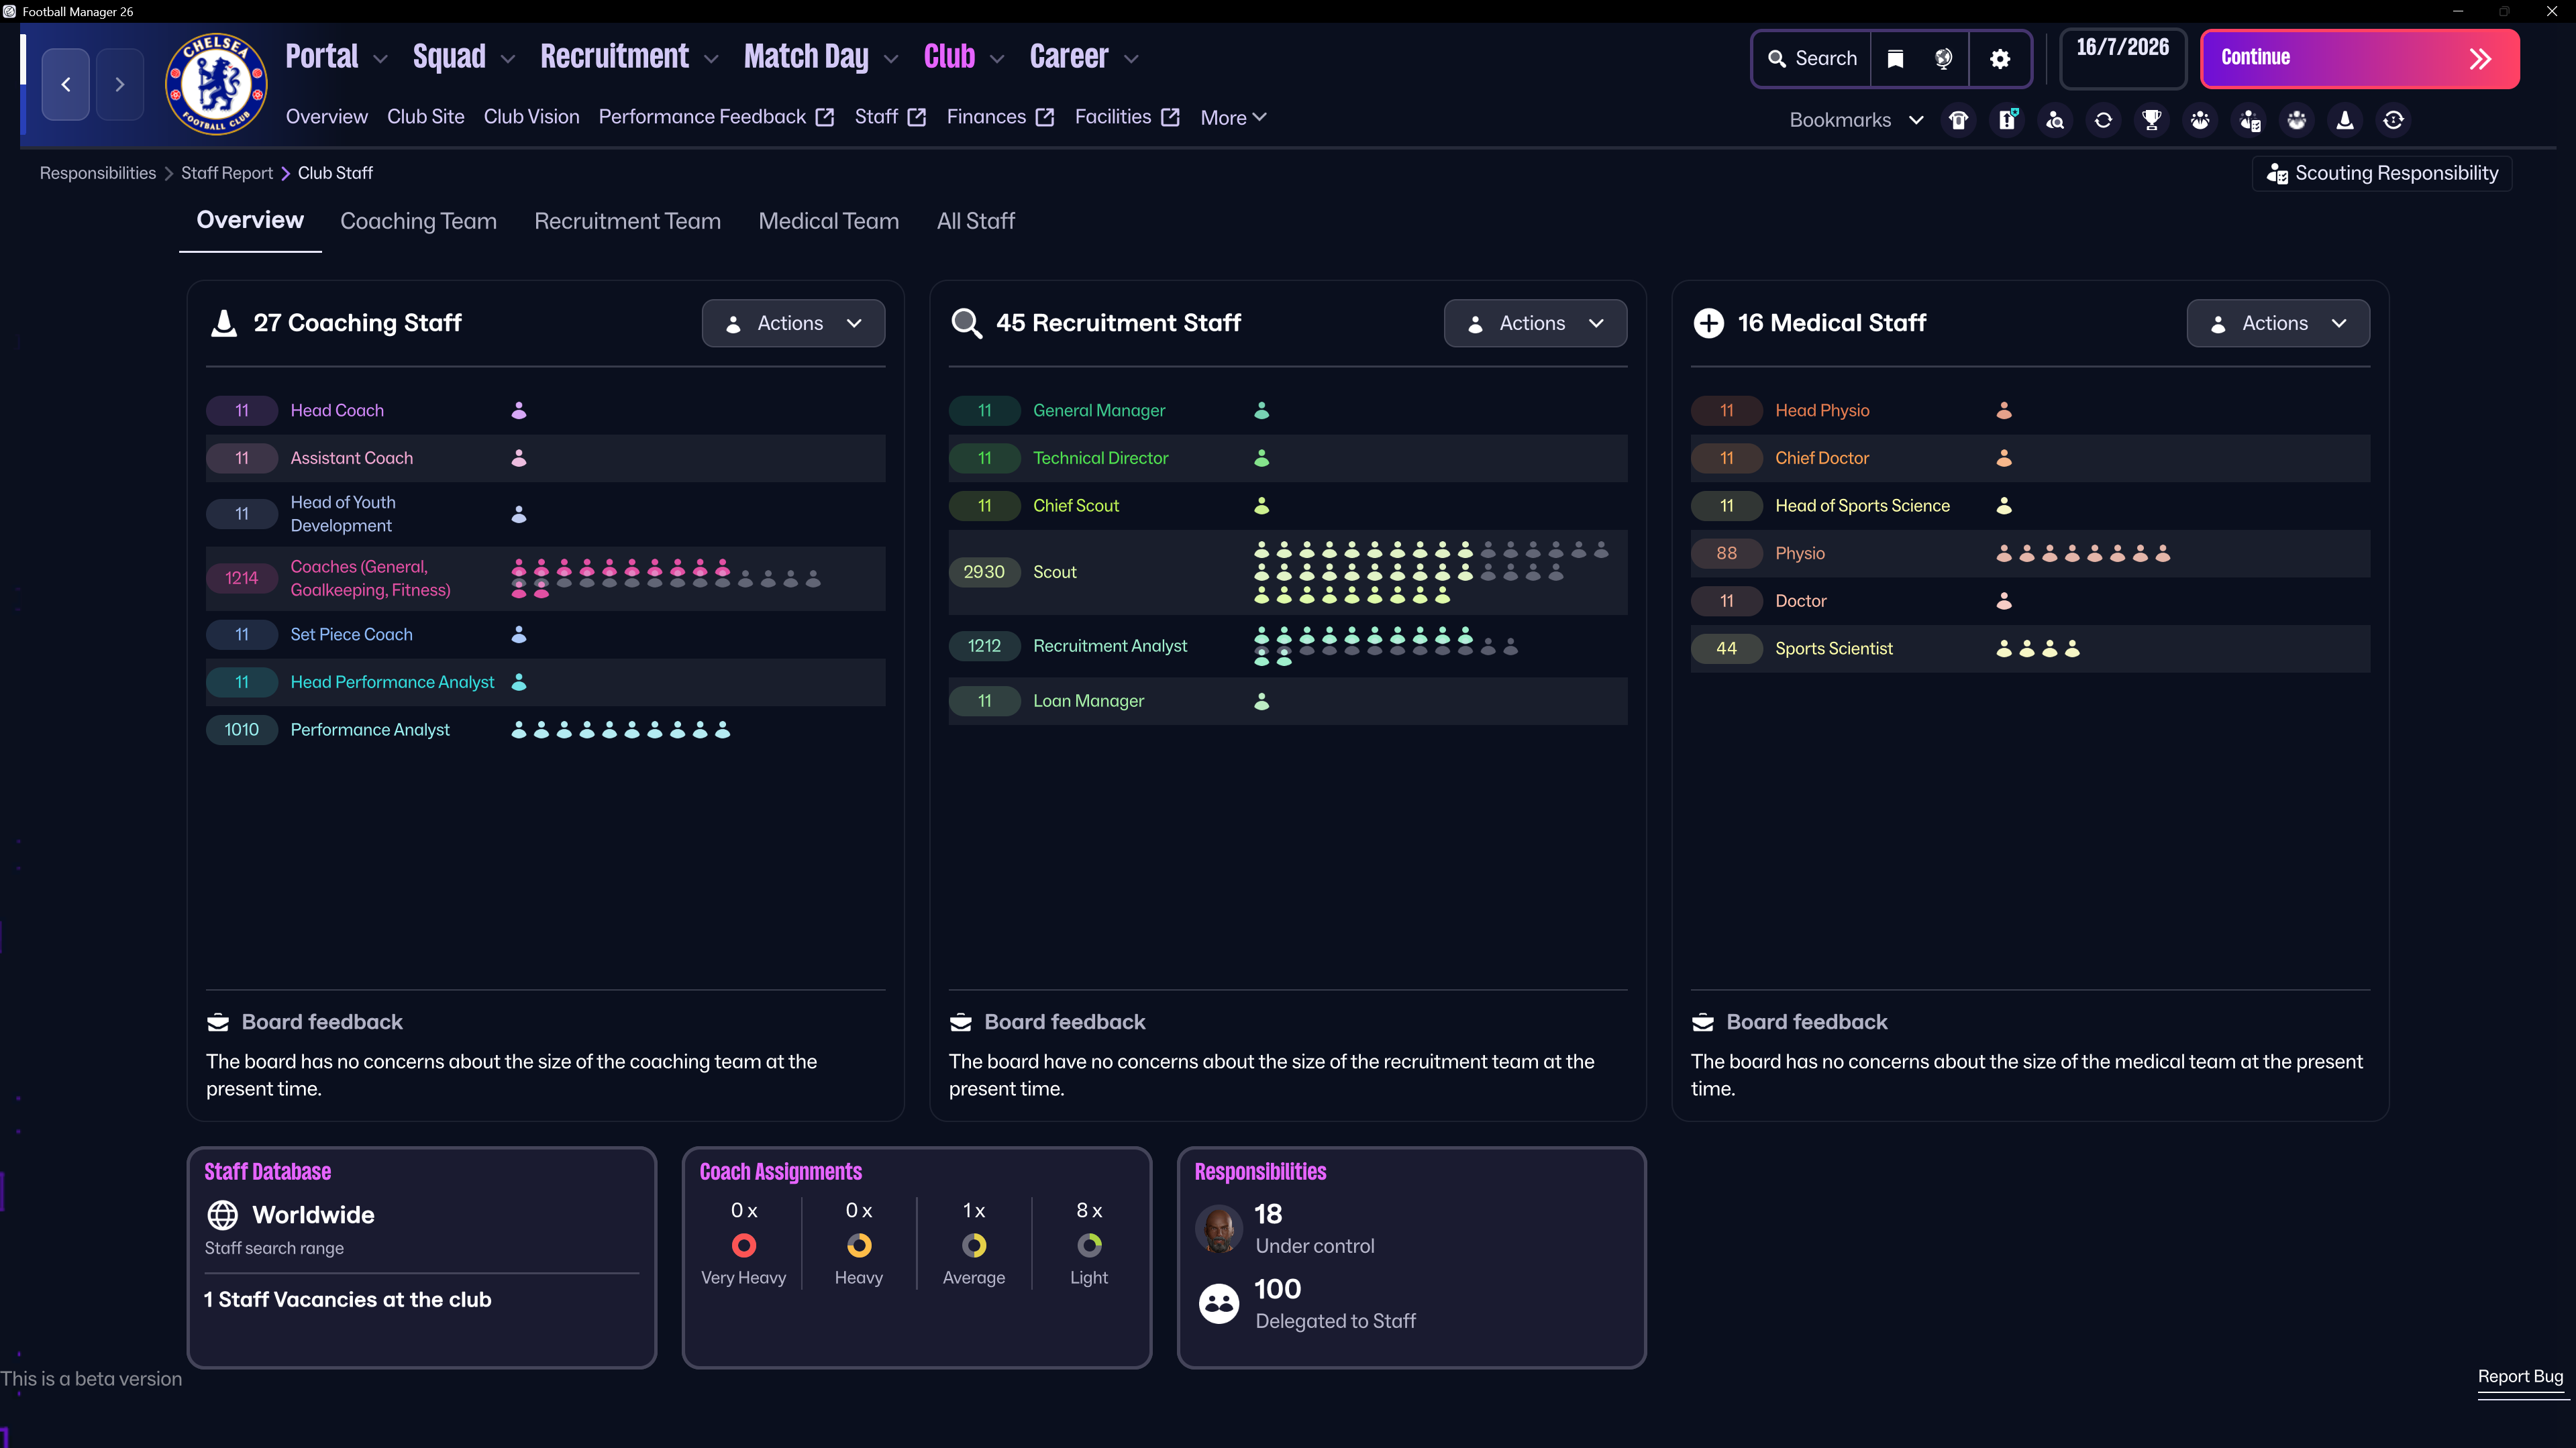This screenshot has height=1448, width=2576.
Task: Open the Medical Staff Actions dropdown
Action: 2278,323
